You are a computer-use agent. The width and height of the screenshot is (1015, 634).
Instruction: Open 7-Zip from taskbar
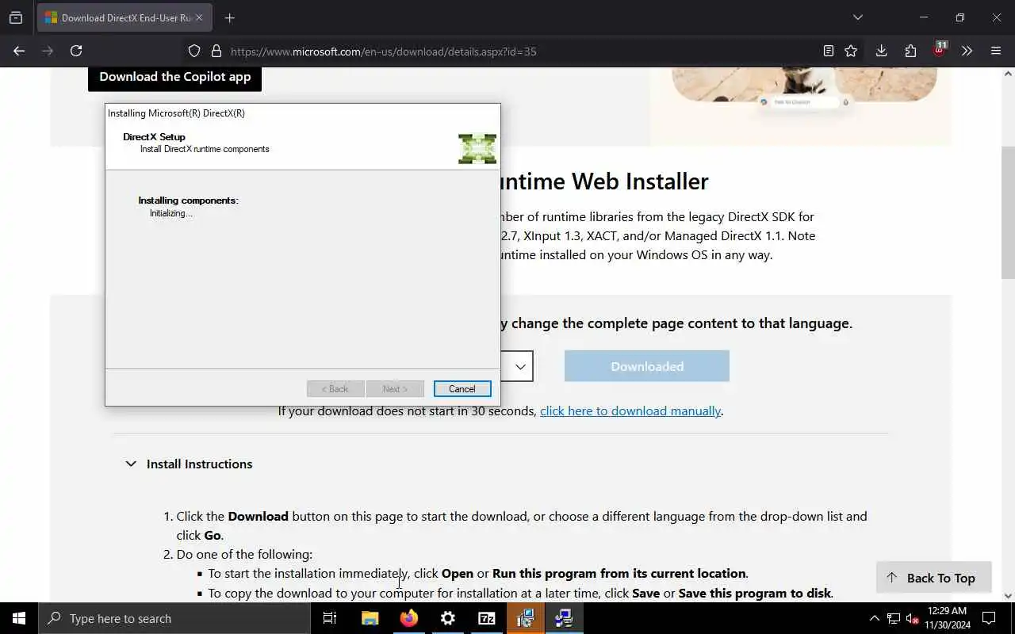486,618
